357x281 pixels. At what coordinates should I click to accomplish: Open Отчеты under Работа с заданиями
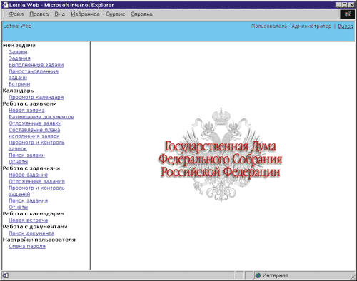19,208
